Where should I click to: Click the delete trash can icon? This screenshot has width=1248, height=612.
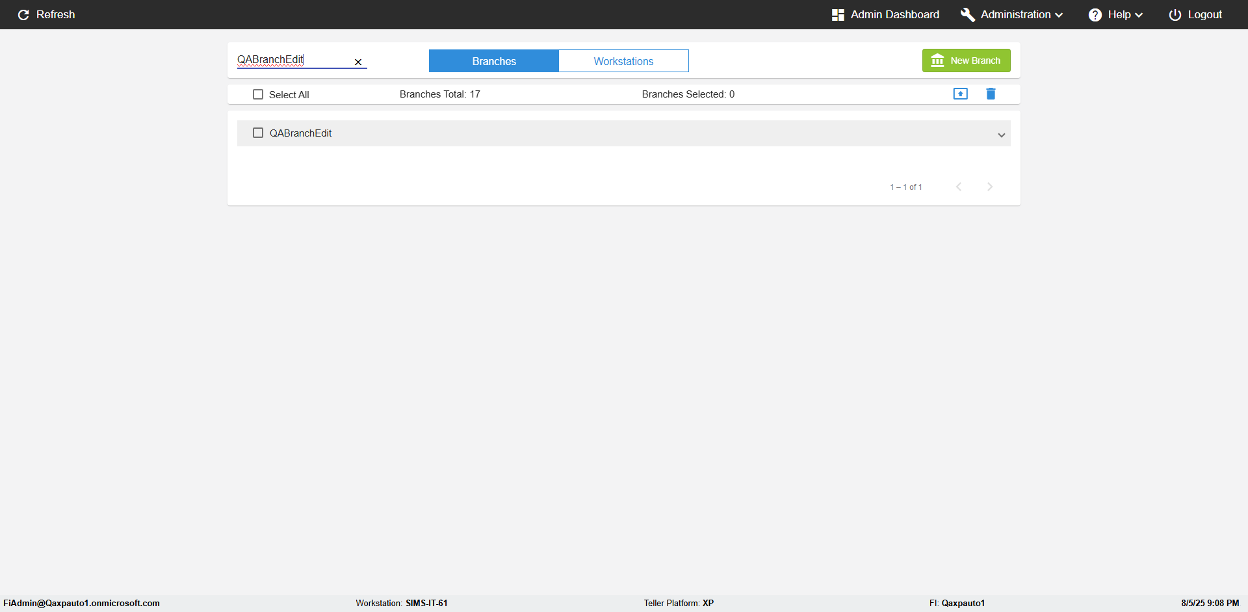tap(991, 94)
